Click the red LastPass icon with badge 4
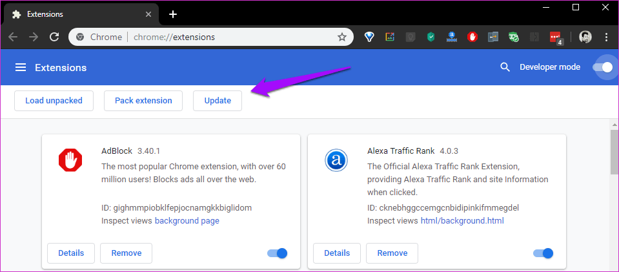This screenshot has height=272, width=619. [556, 38]
